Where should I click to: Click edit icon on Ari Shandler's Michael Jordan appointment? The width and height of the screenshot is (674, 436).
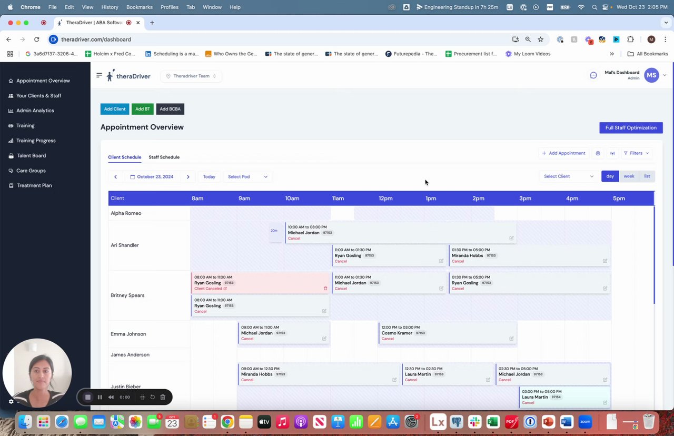pyautogui.click(x=511, y=238)
